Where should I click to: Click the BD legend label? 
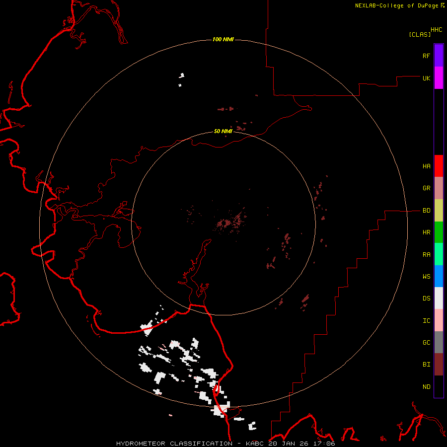point(426,211)
